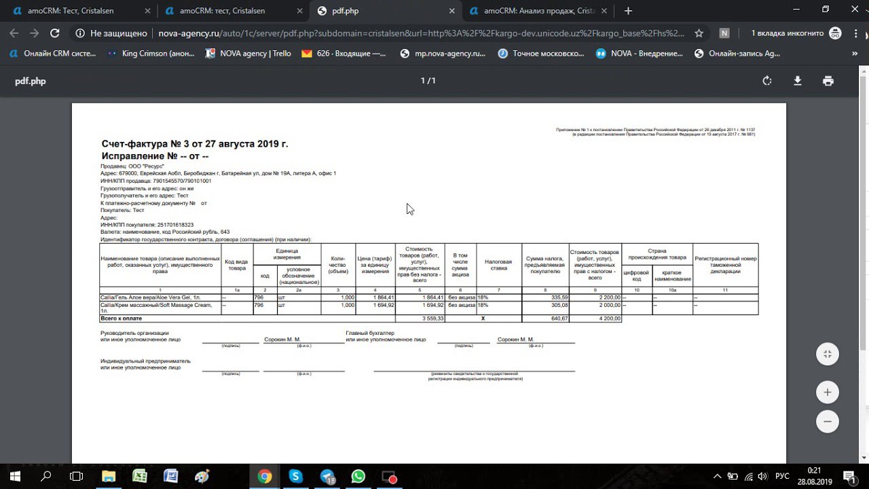Zoom in on the PDF
The width and height of the screenshot is (869, 489).
[827, 393]
